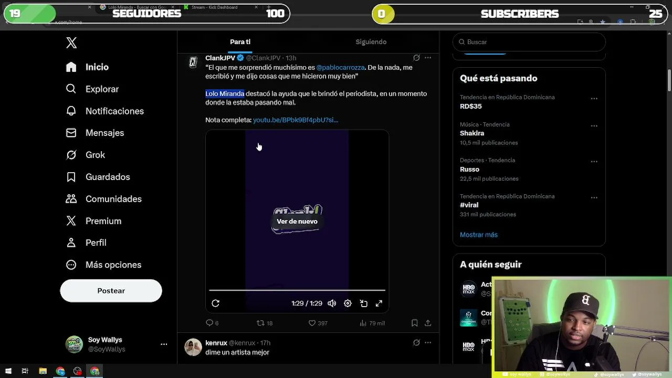
Task: Click the X logo in the sidebar
Action: pyautogui.click(x=71, y=43)
